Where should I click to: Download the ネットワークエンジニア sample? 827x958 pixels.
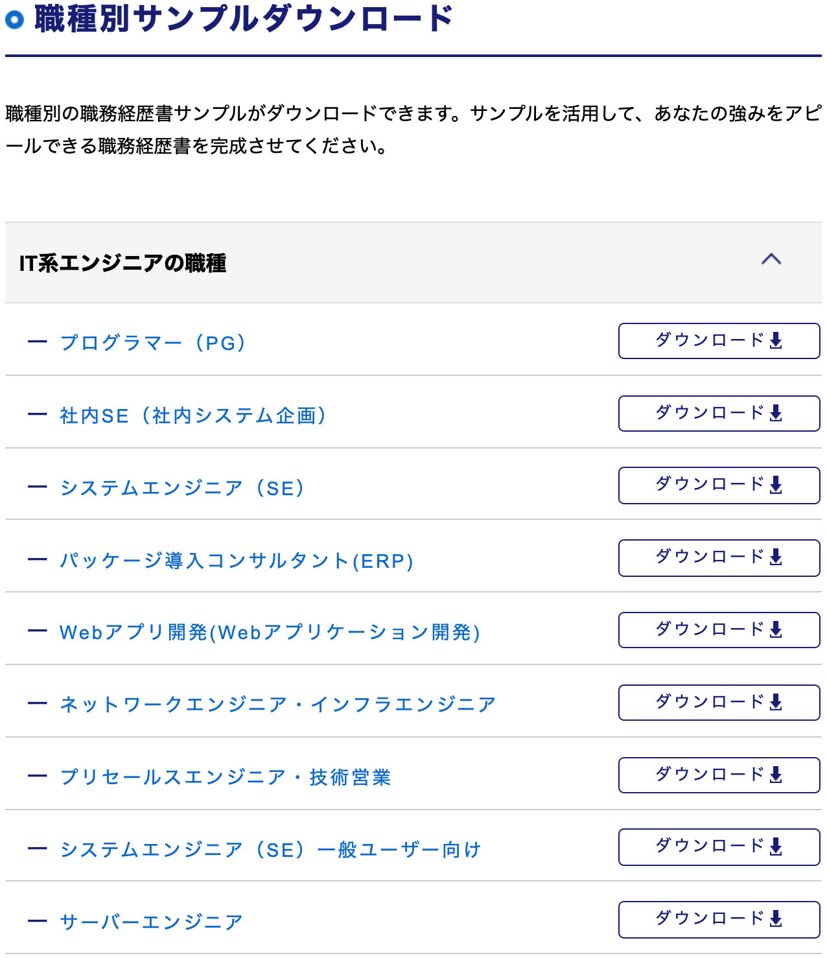pos(719,703)
